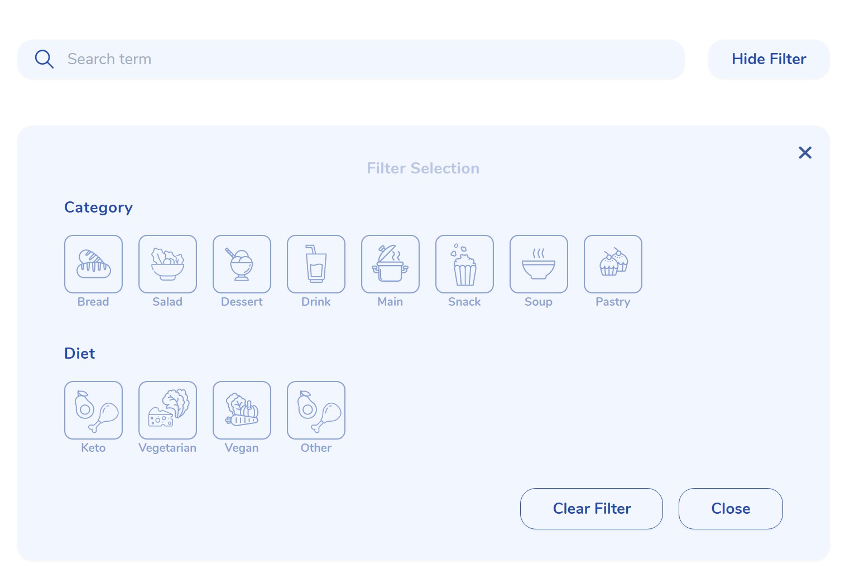Select the Drink glass icon
The width and height of the screenshot is (850, 574).
click(316, 264)
